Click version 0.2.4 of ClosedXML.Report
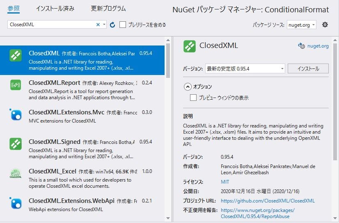This screenshot has width=339, height=223. (x=147, y=83)
